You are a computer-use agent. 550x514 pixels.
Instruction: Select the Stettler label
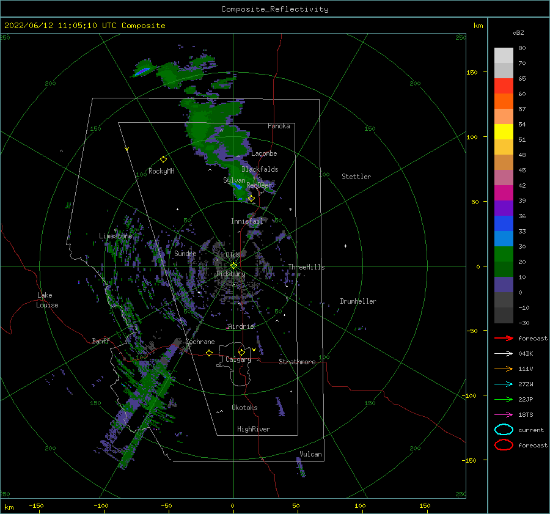click(x=356, y=177)
